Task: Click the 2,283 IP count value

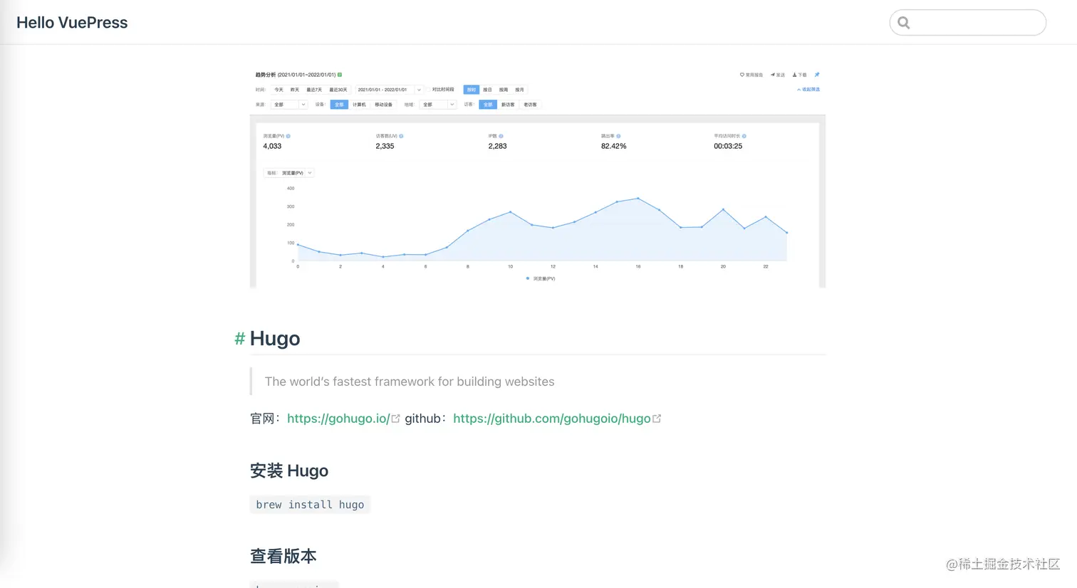Action: 497,146
